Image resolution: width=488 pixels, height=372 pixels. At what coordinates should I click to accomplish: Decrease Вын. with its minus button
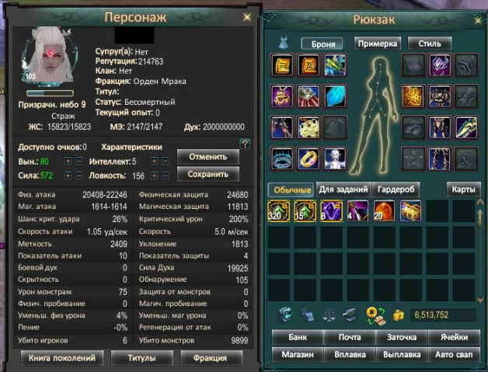pyautogui.click(x=79, y=161)
